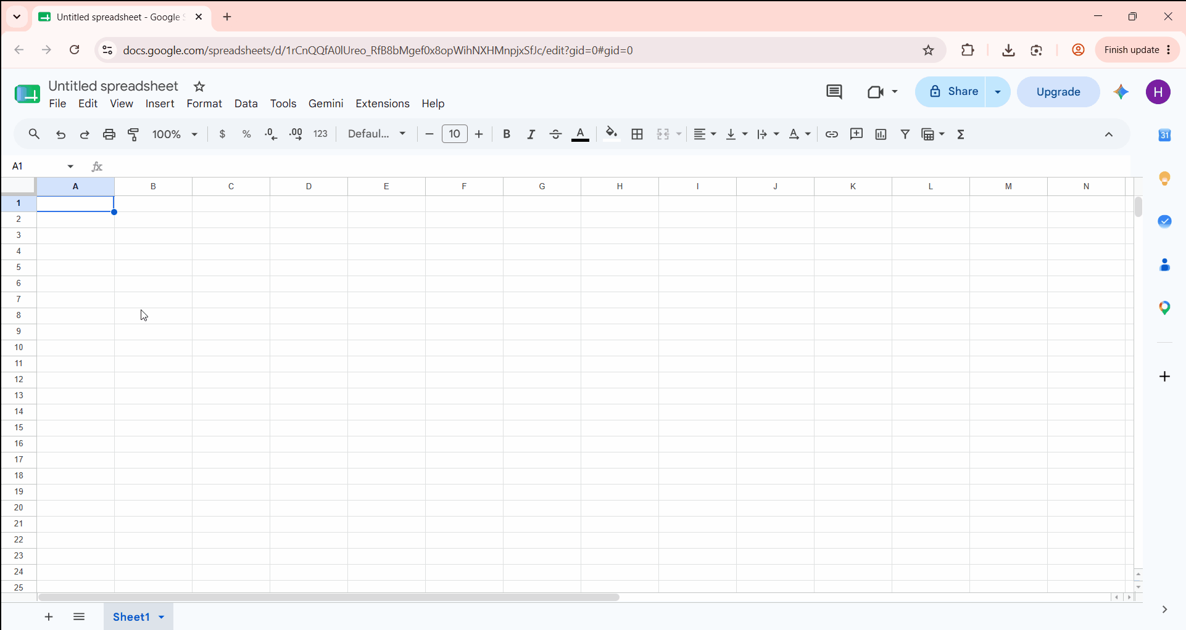
Task: Open text rotation dropdown
Action: 800,134
